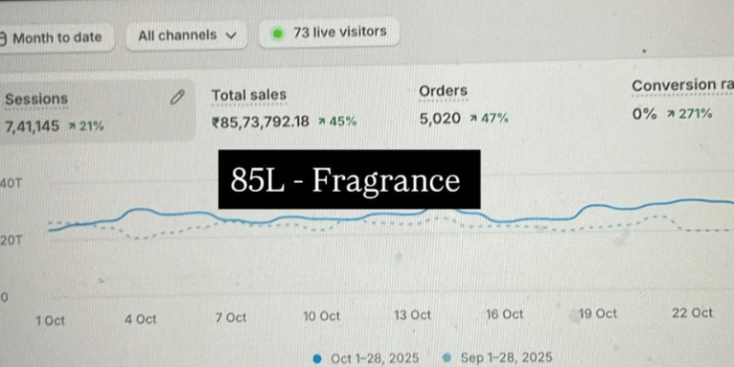Click the total sales value ₹85,73,792.18
The height and width of the screenshot is (367, 734).
(260, 122)
